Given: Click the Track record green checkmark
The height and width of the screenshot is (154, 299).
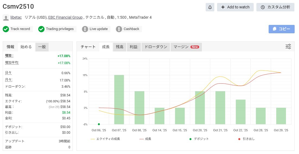Looking at the screenshot, I should (x=6, y=29).
